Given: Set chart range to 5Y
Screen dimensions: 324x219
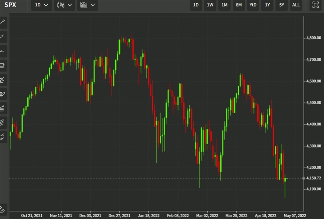Looking at the screenshot, I should coord(282,5).
